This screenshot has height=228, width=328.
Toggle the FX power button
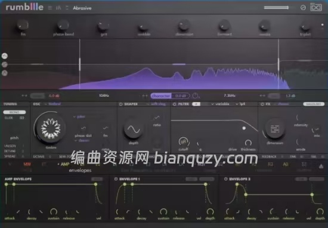point(262,104)
